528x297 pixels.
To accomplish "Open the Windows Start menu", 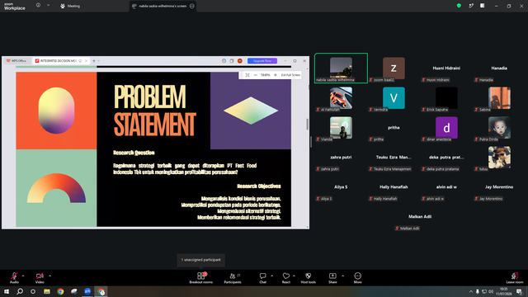I will pos(7,291).
